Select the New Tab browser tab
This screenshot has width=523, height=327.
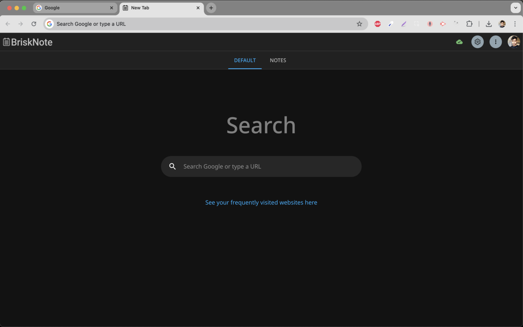click(162, 8)
